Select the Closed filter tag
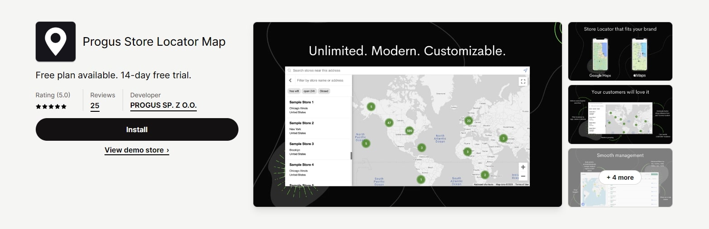 click(x=324, y=91)
